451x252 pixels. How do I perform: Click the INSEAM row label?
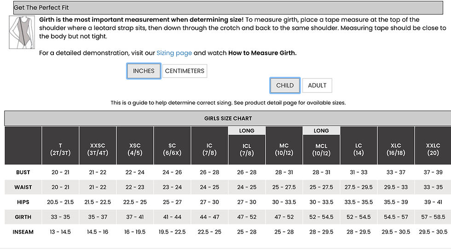coord(23,232)
